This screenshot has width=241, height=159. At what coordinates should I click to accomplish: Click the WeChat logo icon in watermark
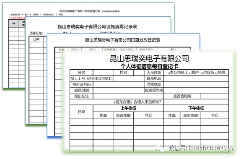point(160,148)
